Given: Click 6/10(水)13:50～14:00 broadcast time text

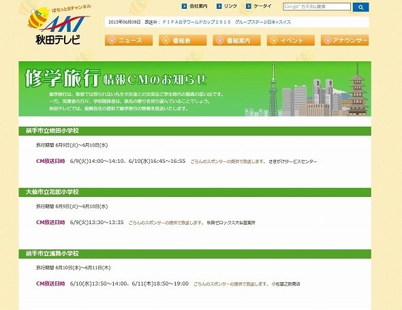Looking at the screenshot, I should coord(99,283).
